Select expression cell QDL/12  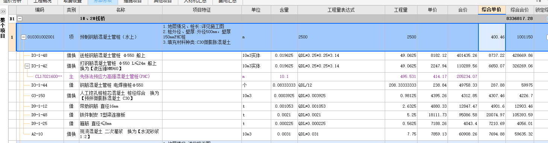tap(341, 85)
